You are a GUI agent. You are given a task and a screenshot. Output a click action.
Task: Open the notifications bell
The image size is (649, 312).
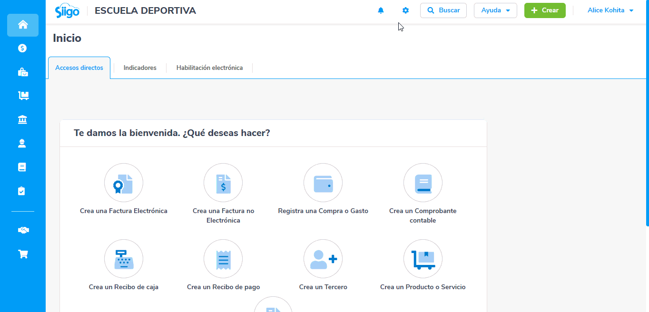(381, 10)
